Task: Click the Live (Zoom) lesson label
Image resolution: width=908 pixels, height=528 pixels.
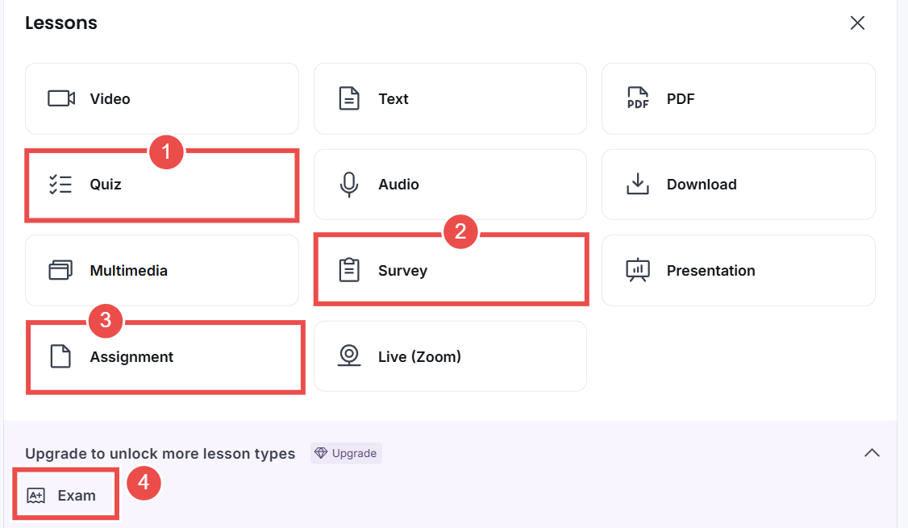Action: 419,356
